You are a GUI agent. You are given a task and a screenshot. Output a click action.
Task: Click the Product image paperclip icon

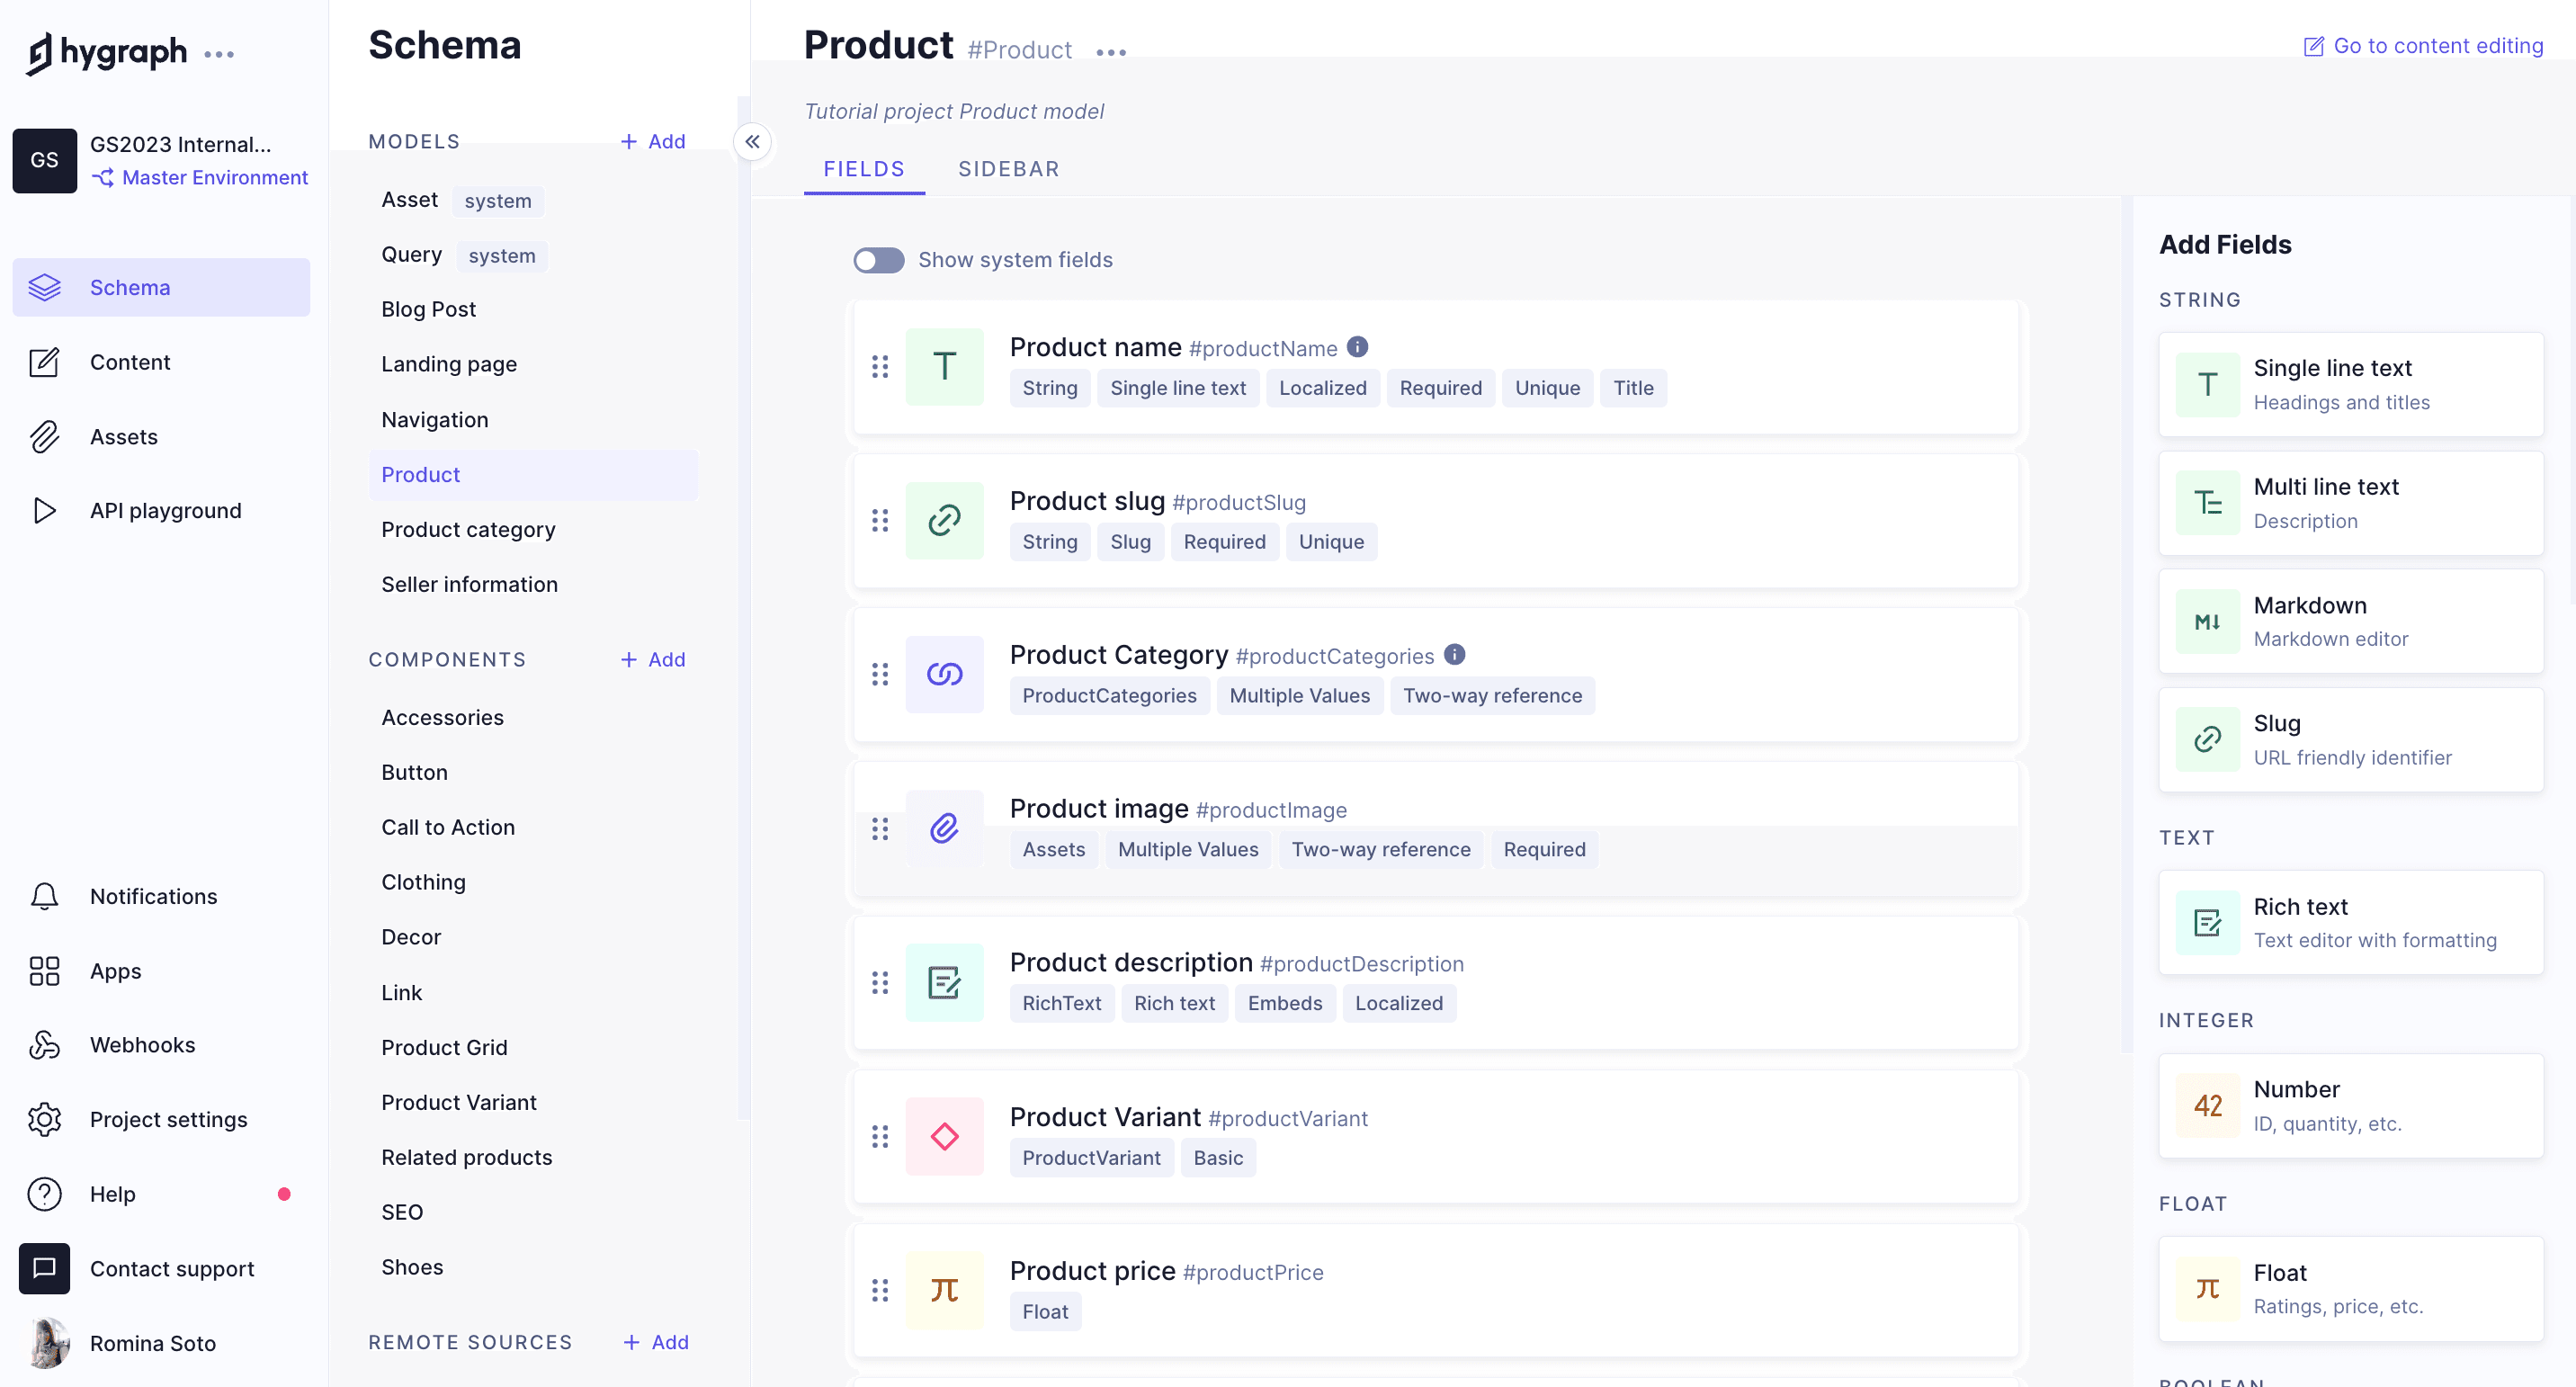click(x=944, y=828)
